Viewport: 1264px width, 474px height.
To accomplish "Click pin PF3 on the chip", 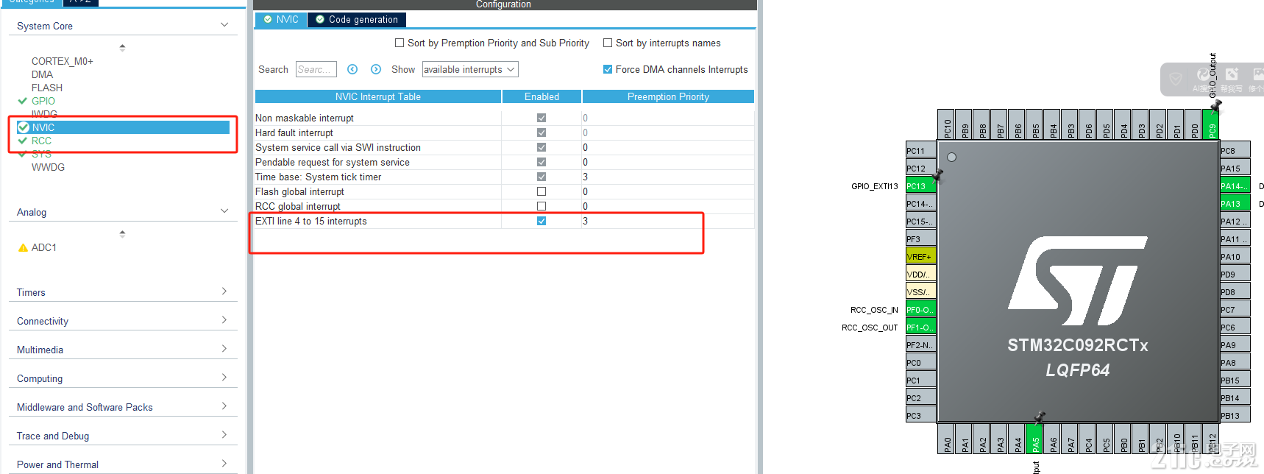I will click(920, 239).
